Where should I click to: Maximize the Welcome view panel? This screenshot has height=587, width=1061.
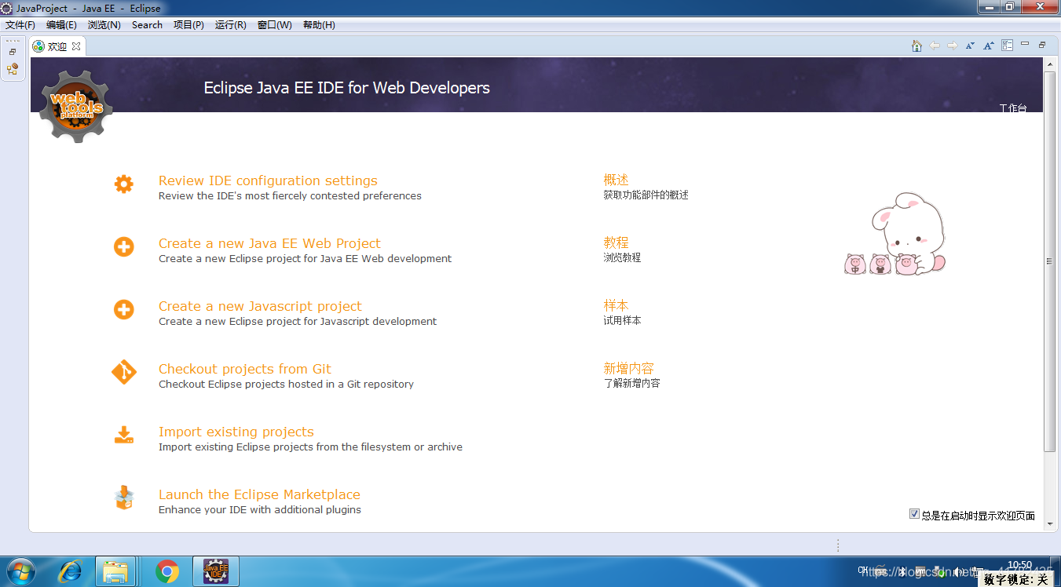click(1042, 45)
